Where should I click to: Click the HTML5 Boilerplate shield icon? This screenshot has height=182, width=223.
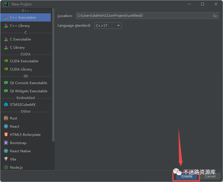[6, 134]
